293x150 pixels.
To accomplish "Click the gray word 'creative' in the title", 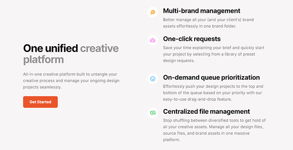I will pos(100,48).
